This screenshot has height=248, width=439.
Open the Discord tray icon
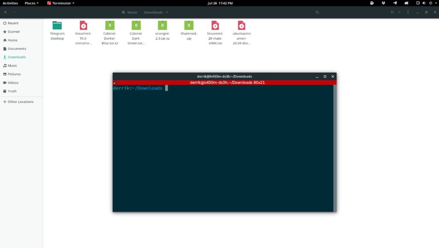point(407,3)
